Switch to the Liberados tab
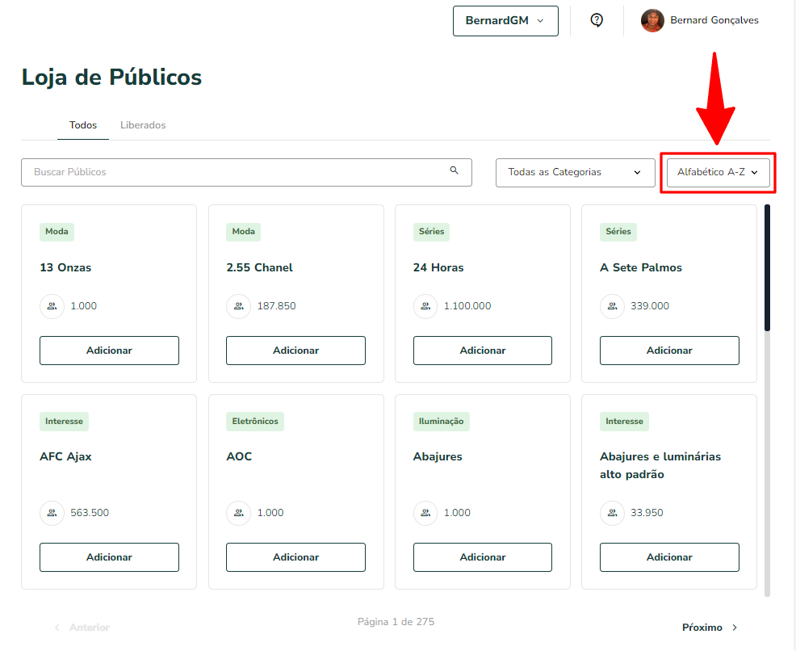The width and height of the screenshot is (796, 651). tap(143, 125)
